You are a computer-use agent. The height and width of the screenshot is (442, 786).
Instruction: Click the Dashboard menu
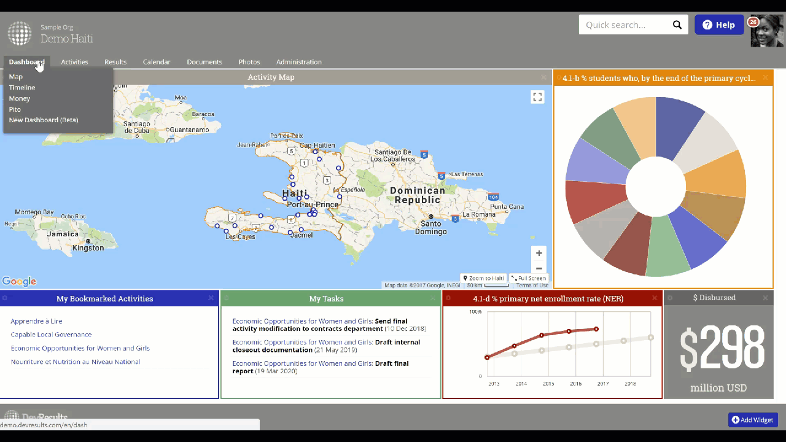[26, 62]
